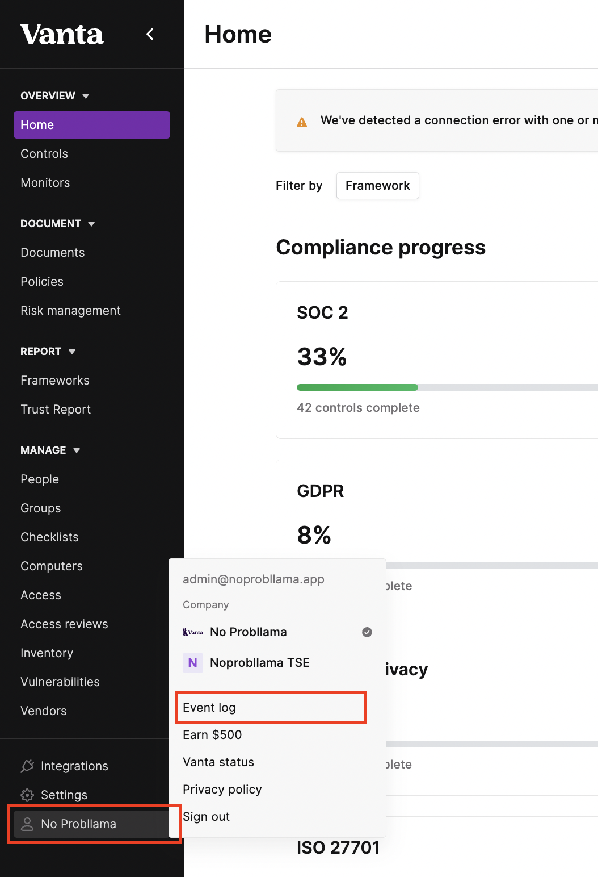Click the Settings gear icon

pos(27,795)
